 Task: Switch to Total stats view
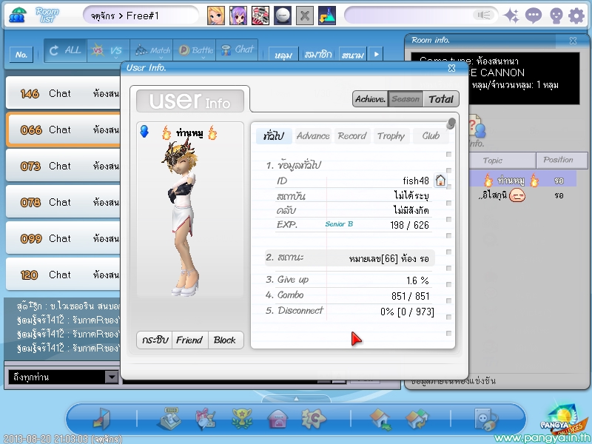pyautogui.click(x=441, y=99)
